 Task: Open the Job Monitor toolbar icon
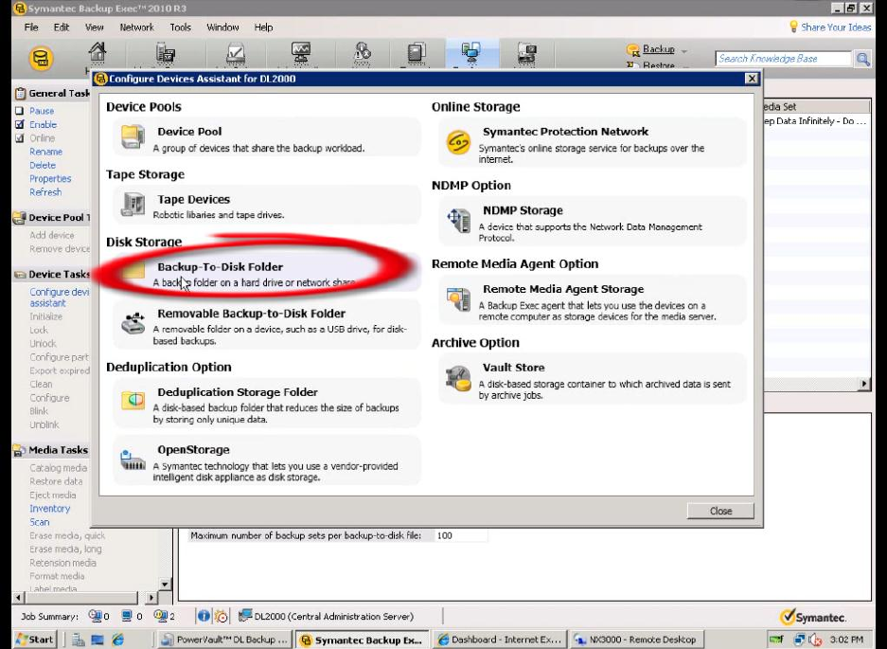[x=301, y=53]
